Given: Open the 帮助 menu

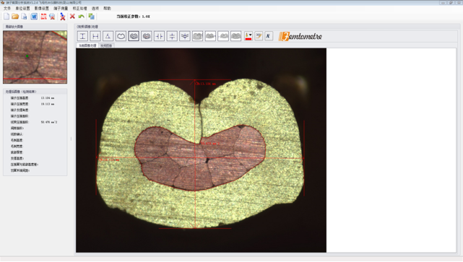Looking at the screenshot, I should 107,8.
